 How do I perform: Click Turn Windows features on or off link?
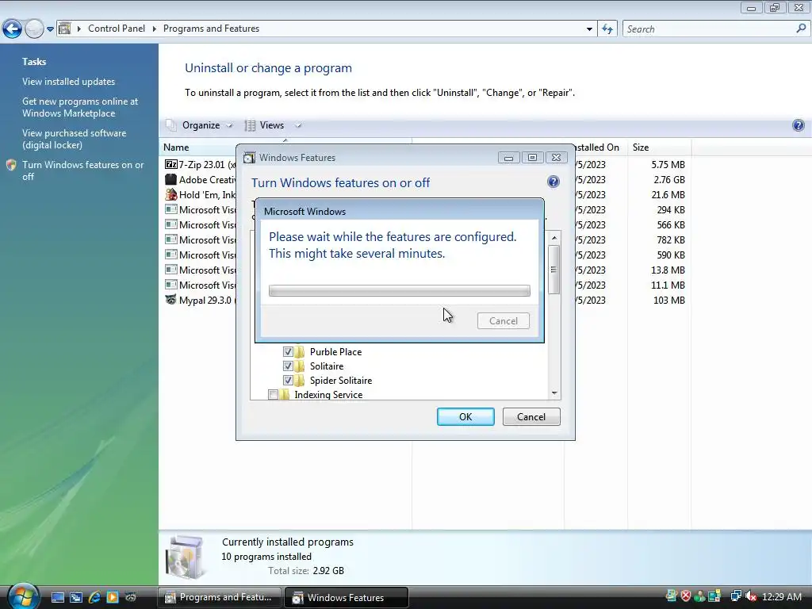[82, 170]
